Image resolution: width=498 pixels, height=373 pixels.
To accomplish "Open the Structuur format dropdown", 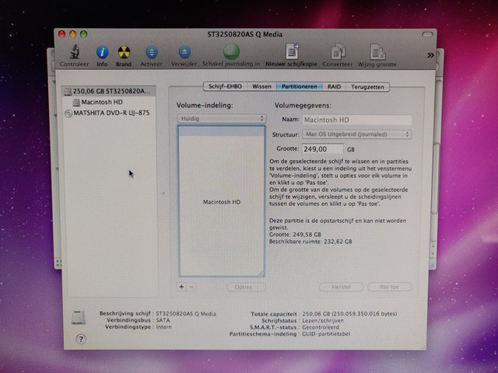I will (x=356, y=134).
